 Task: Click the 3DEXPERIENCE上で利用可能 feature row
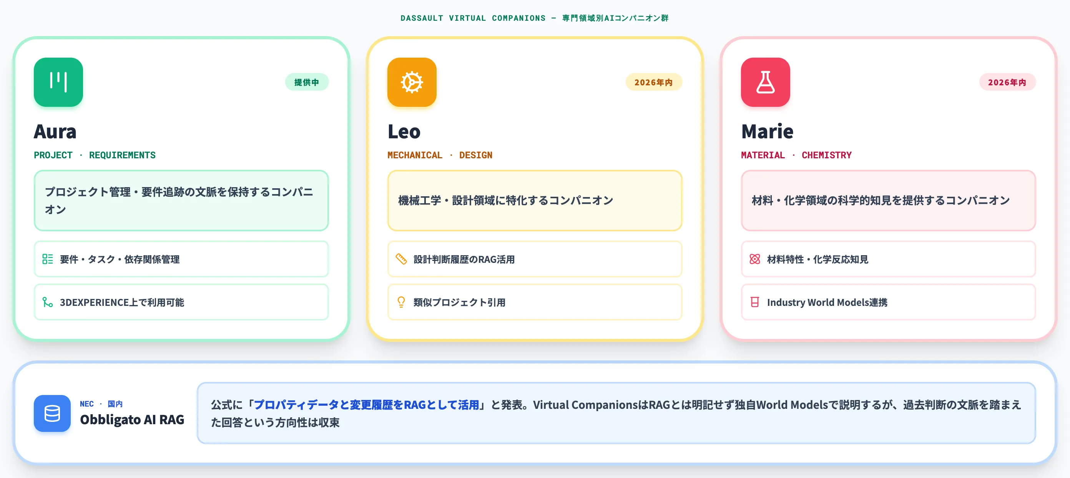pyautogui.click(x=181, y=302)
